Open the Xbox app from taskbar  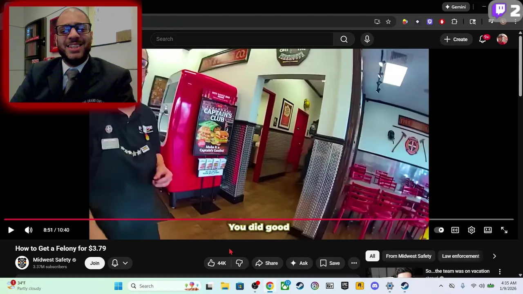coord(285,286)
